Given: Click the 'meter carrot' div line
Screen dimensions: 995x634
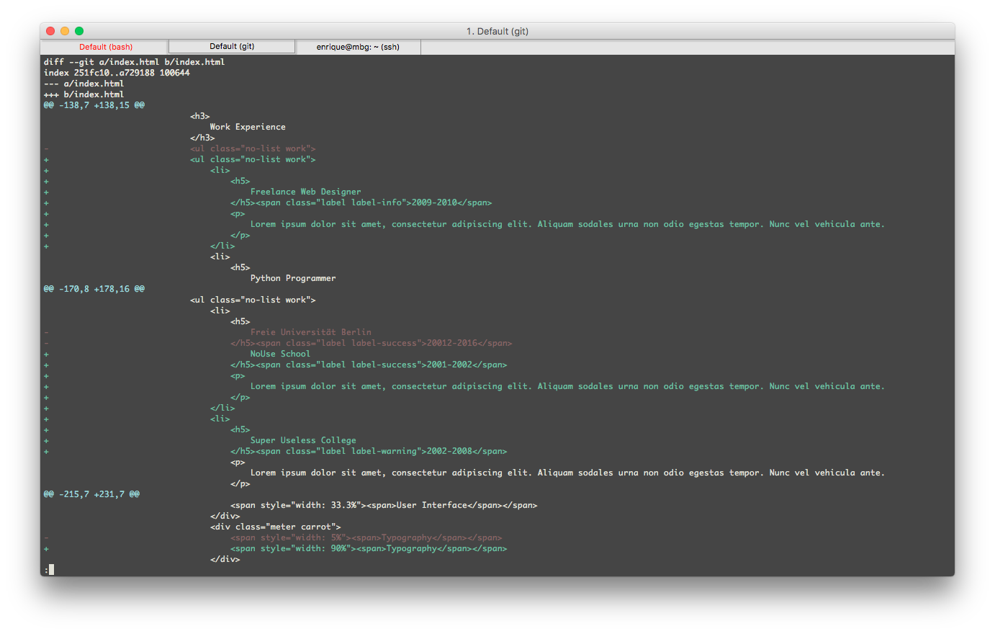Looking at the screenshot, I should click(x=276, y=527).
